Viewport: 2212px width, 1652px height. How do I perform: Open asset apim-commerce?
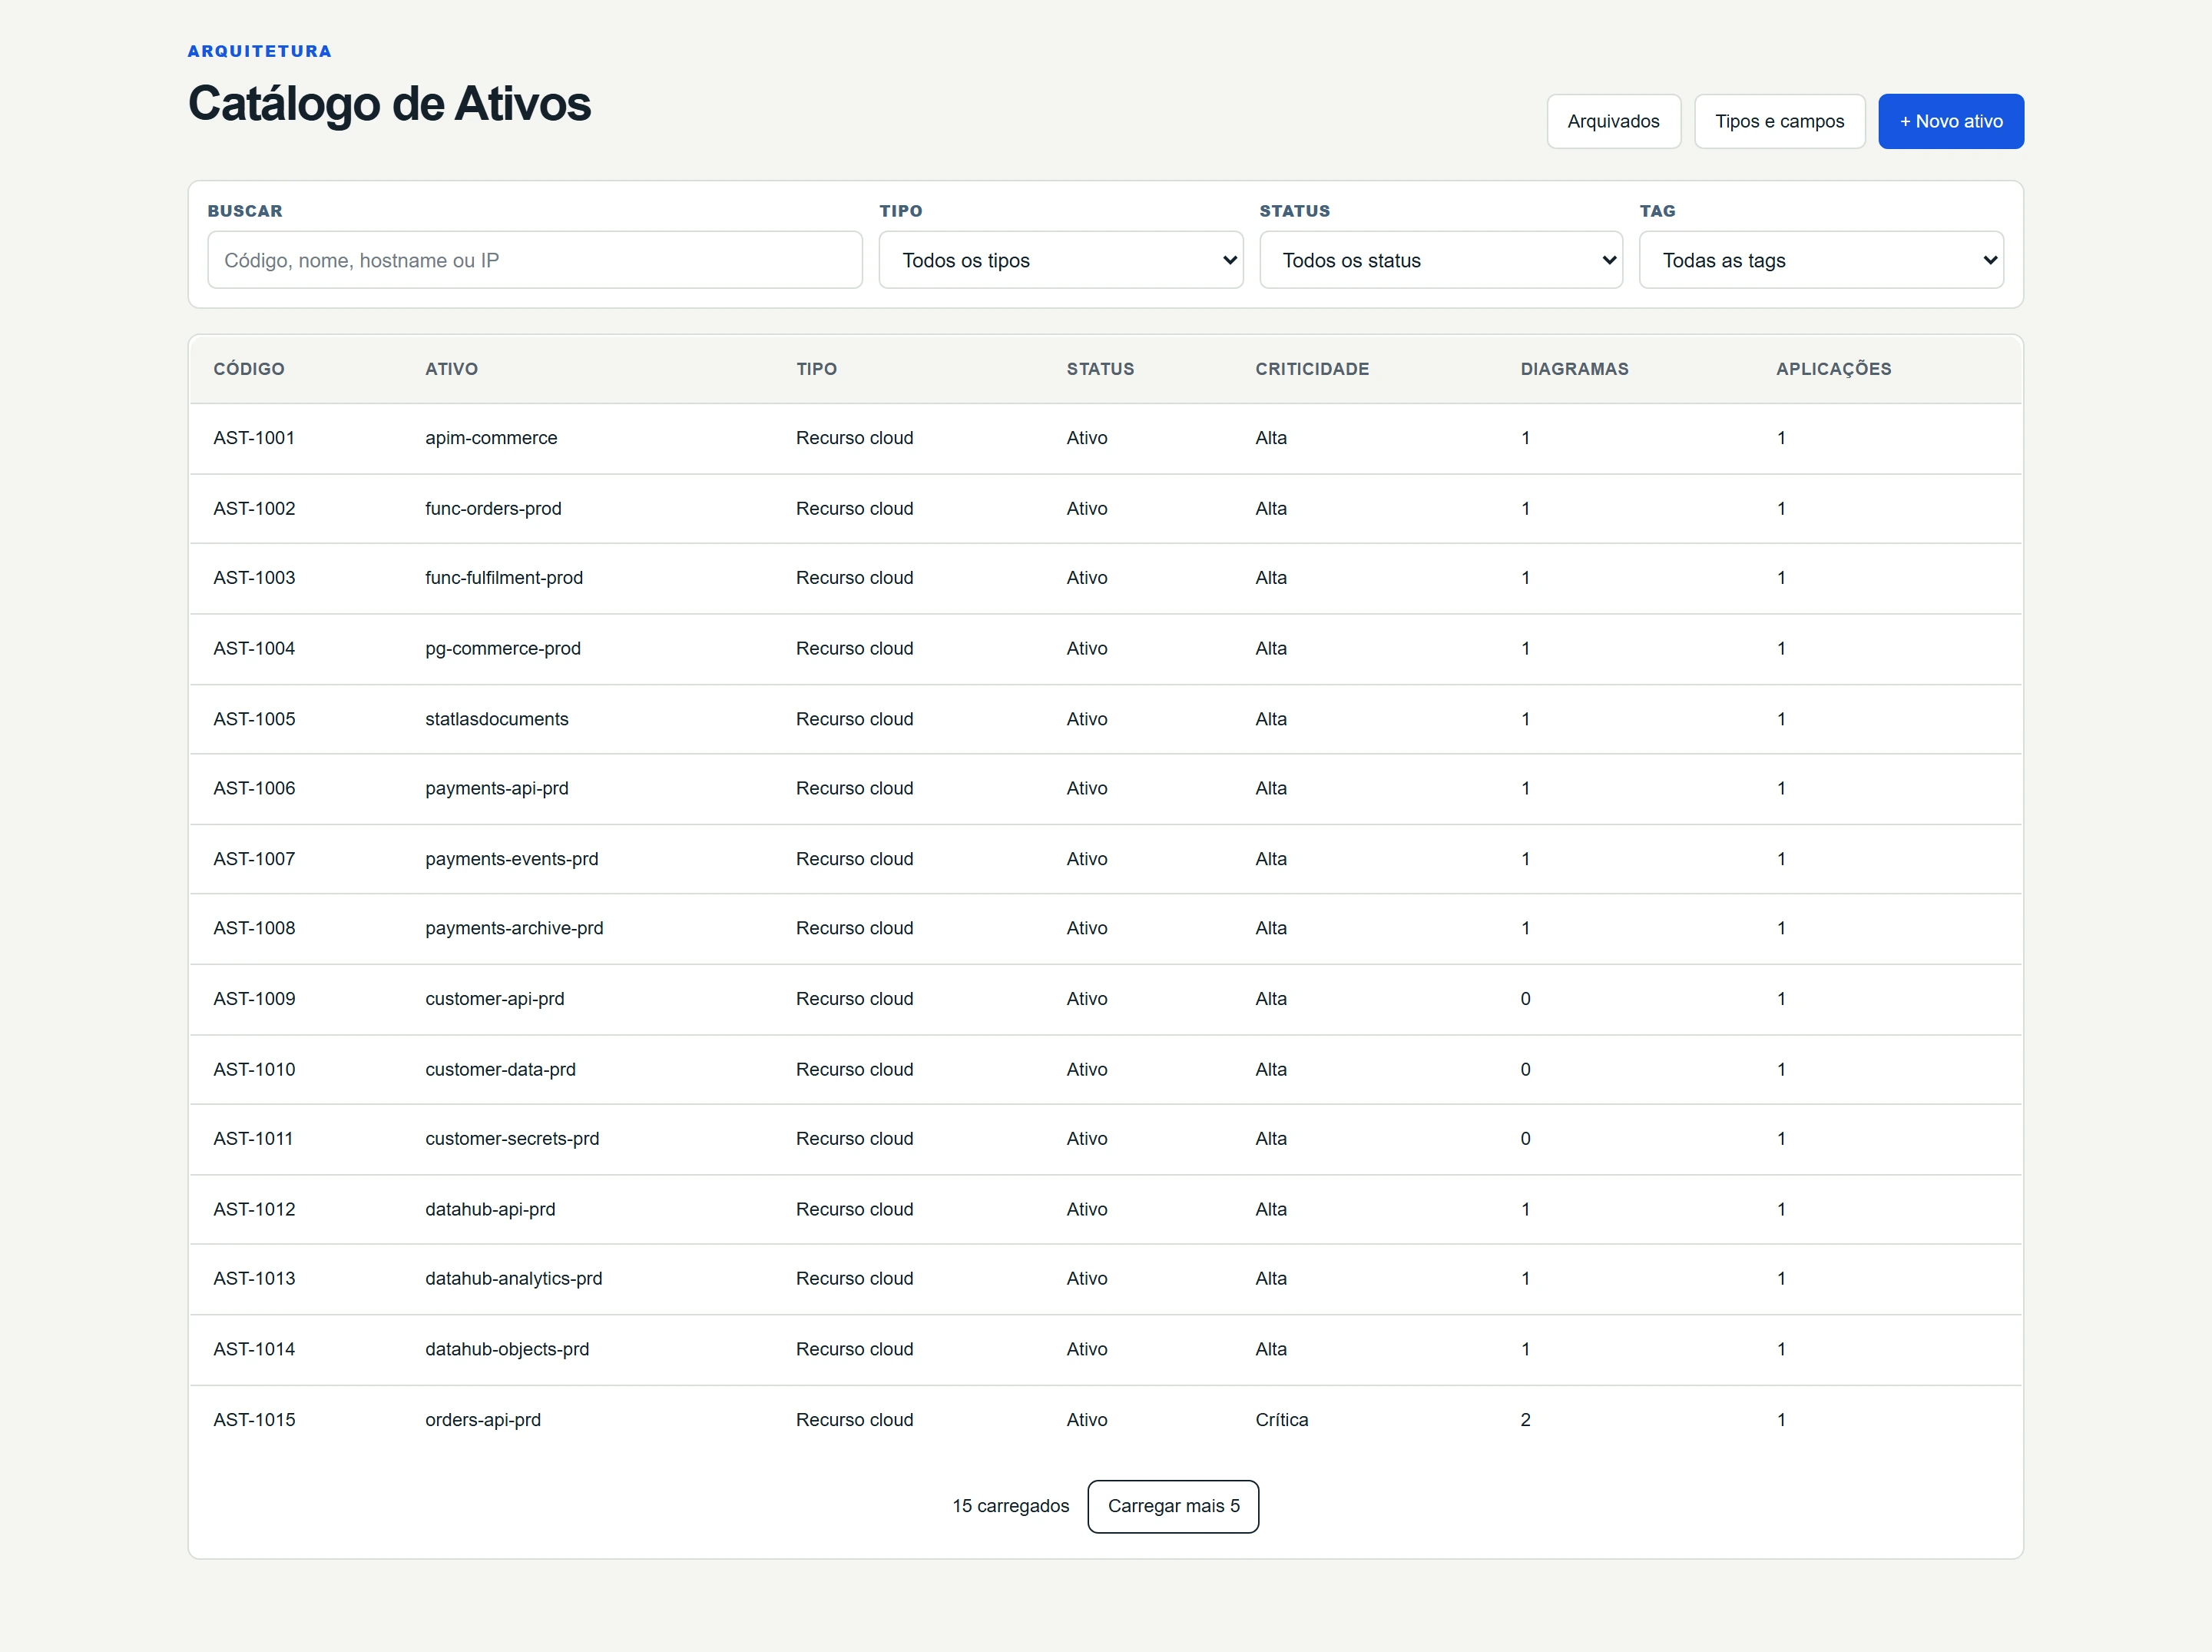click(491, 438)
